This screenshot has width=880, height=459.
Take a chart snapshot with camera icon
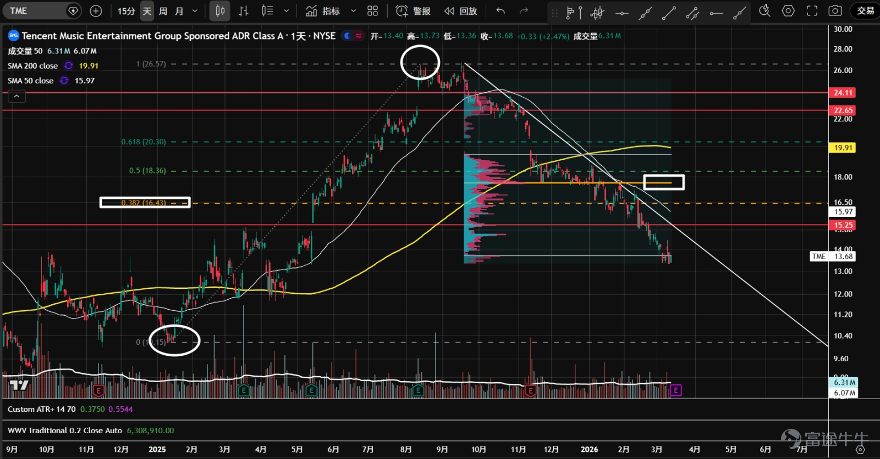[x=835, y=11]
